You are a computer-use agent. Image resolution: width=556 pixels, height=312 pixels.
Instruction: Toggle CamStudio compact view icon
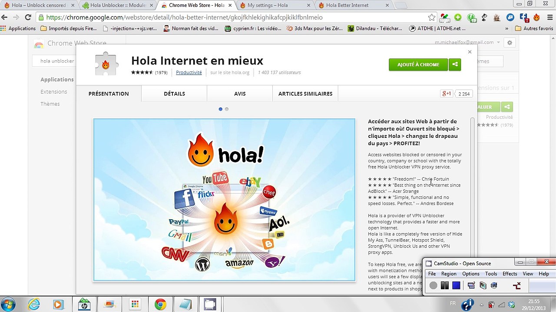[x=471, y=285]
